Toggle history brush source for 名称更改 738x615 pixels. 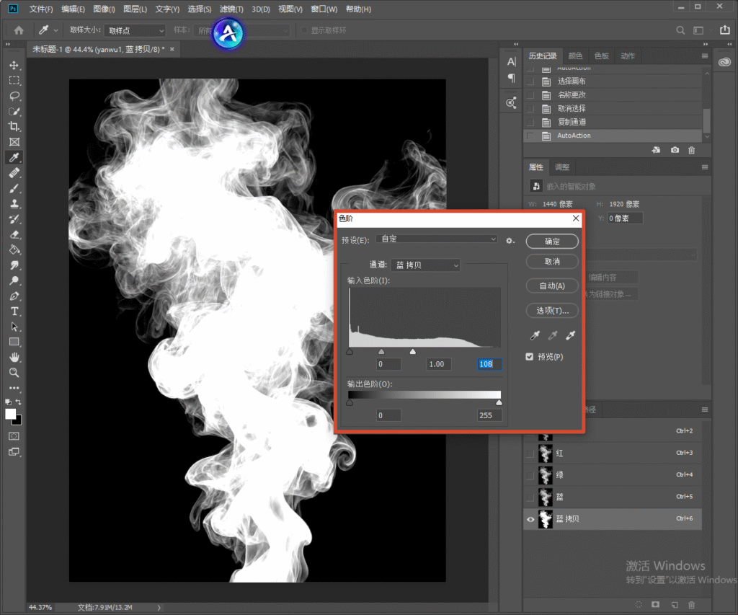point(530,95)
